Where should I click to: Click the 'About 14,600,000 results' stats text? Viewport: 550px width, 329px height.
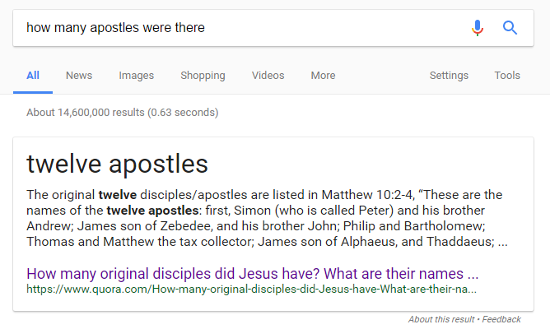[122, 112]
